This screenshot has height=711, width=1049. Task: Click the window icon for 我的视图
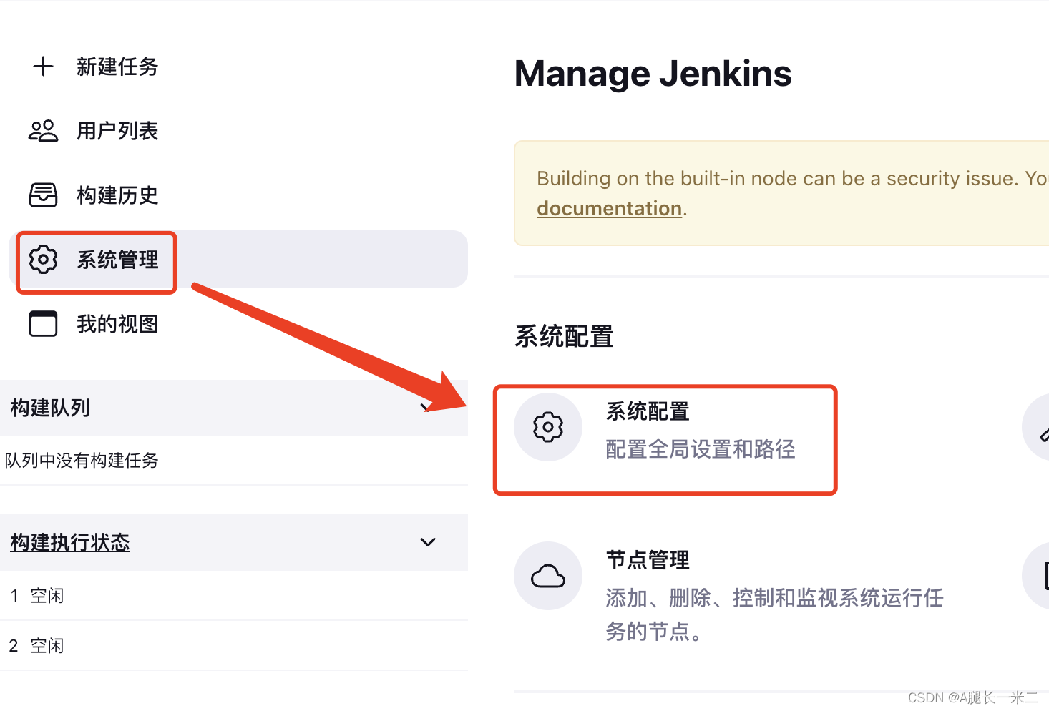pos(43,323)
